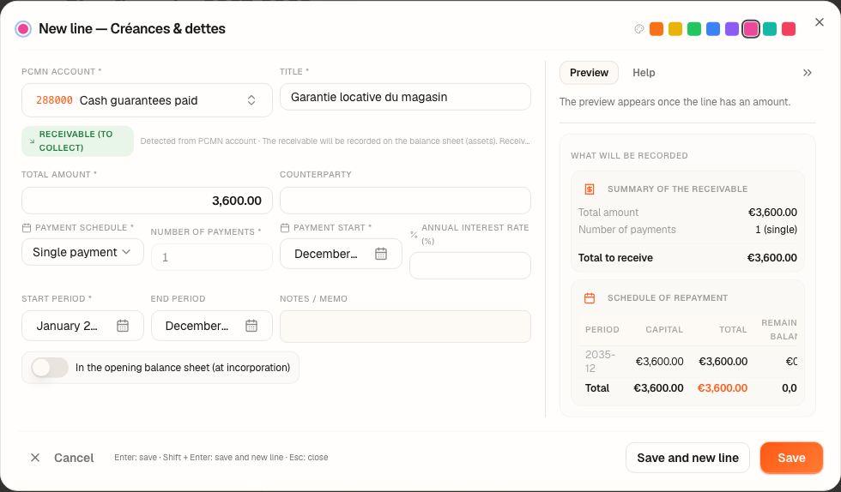Click the 'Total amount' summary row label
The image size is (841, 492).
coord(608,213)
